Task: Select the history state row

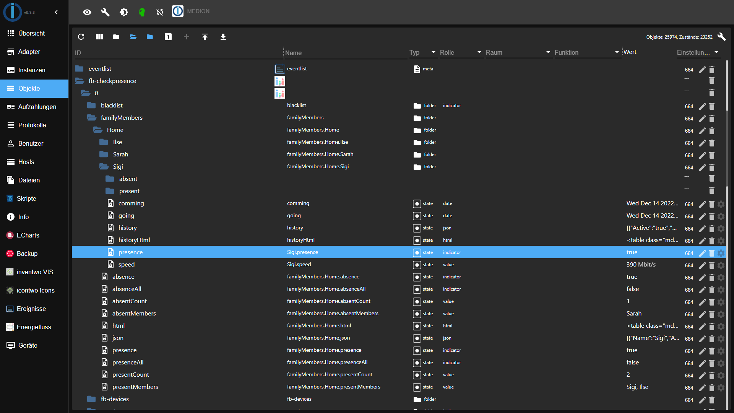Action: 399,228
